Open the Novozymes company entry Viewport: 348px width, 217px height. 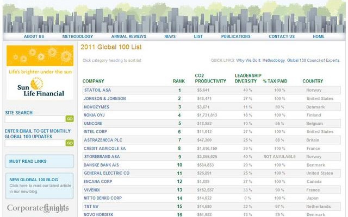(x=96, y=107)
